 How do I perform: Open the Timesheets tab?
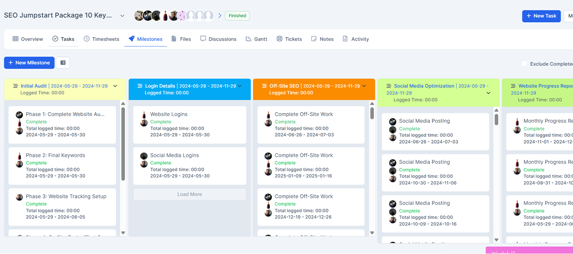(x=101, y=39)
